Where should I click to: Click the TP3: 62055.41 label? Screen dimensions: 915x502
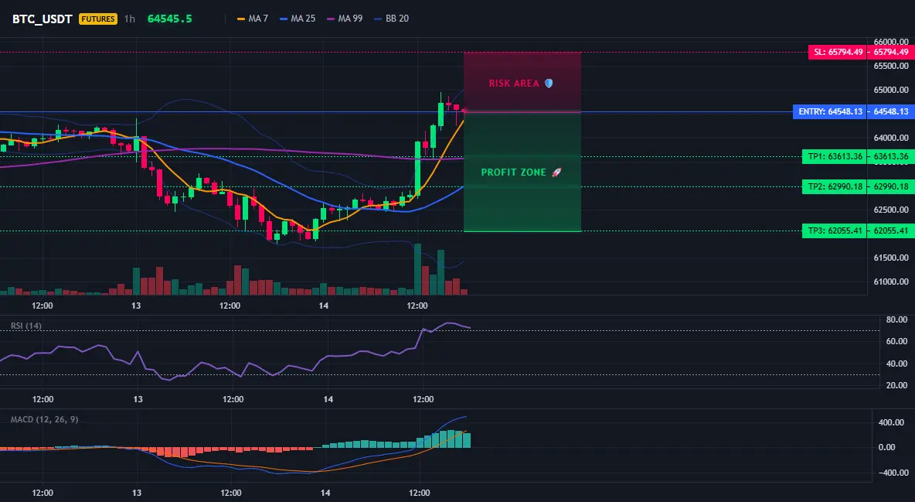(x=835, y=231)
